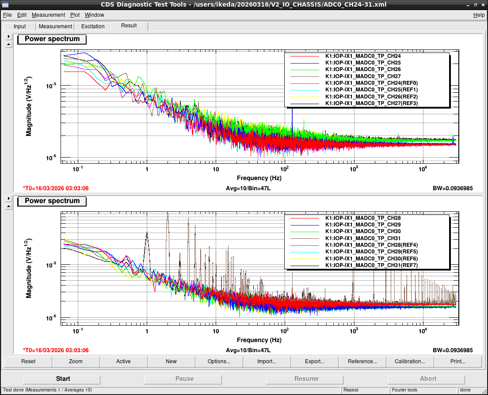Expand the upper plot options arrow
Image resolution: width=488 pixels, height=395 pixels.
tap(9, 36)
